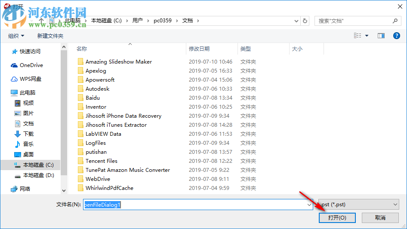Click 本地磁盘 (C:) in breadcrumb path
The height and width of the screenshot is (229, 407).
coord(106,21)
